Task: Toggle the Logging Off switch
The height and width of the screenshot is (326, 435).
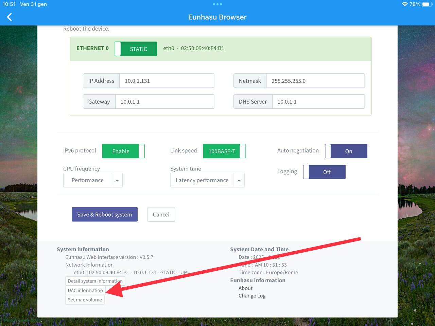Action: coord(324,172)
